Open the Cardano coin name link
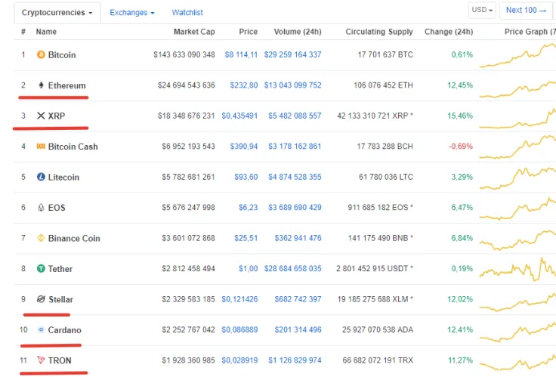The width and height of the screenshot is (556, 377). [64, 330]
